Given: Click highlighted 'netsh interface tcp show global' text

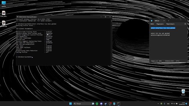Looking at the screenshot, I should point(163,28).
